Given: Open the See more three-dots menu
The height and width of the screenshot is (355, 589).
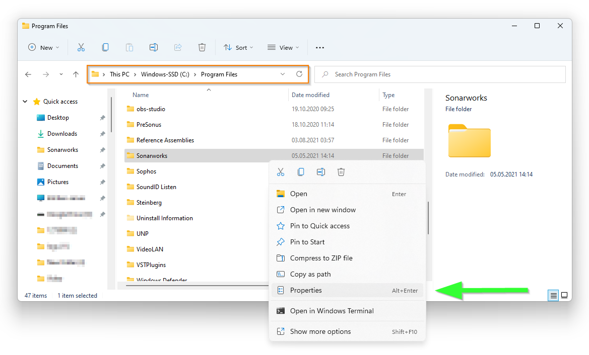Looking at the screenshot, I should [x=319, y=48].
